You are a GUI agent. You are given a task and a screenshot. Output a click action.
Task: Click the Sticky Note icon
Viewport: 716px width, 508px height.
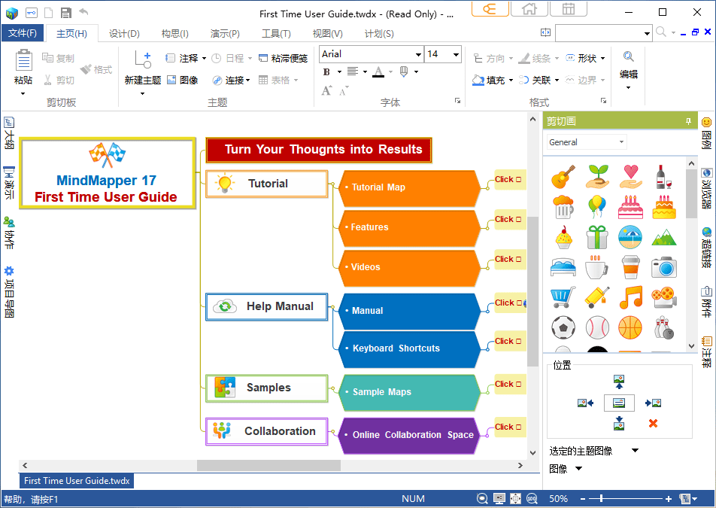coord(263,58)
